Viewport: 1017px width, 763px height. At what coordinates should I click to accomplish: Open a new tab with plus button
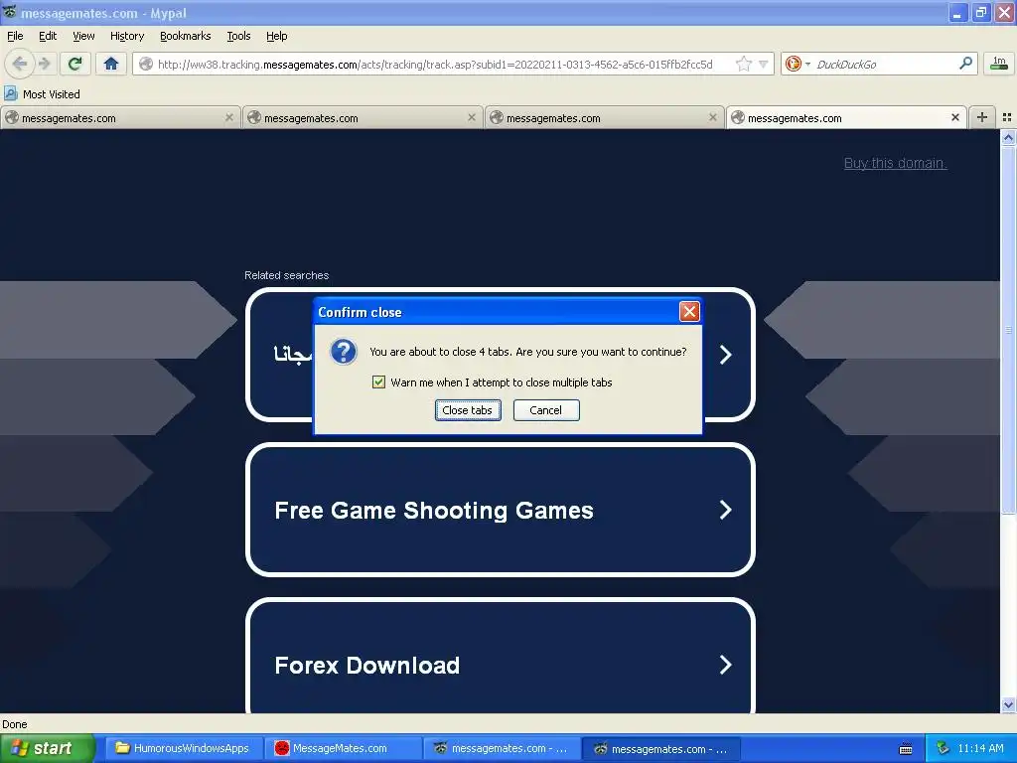pyautogui.click(x=981, y=117)
